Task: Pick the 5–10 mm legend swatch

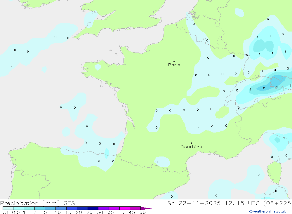Action: 51,208
